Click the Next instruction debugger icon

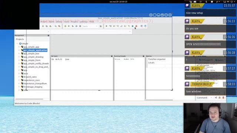point(125,26)
